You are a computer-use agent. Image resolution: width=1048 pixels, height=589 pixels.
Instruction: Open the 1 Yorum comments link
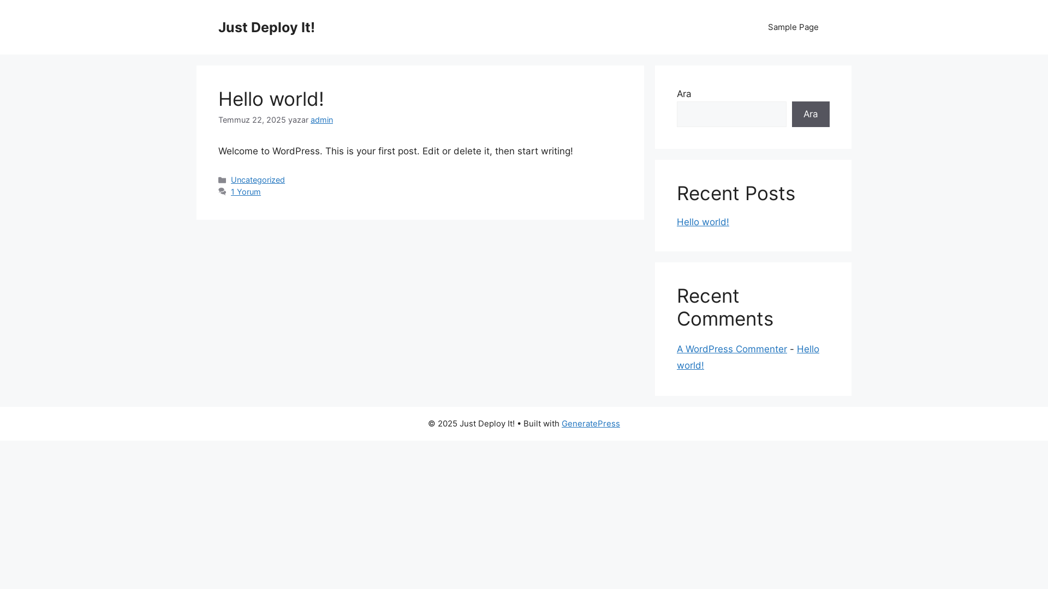(x=246, y=192)
